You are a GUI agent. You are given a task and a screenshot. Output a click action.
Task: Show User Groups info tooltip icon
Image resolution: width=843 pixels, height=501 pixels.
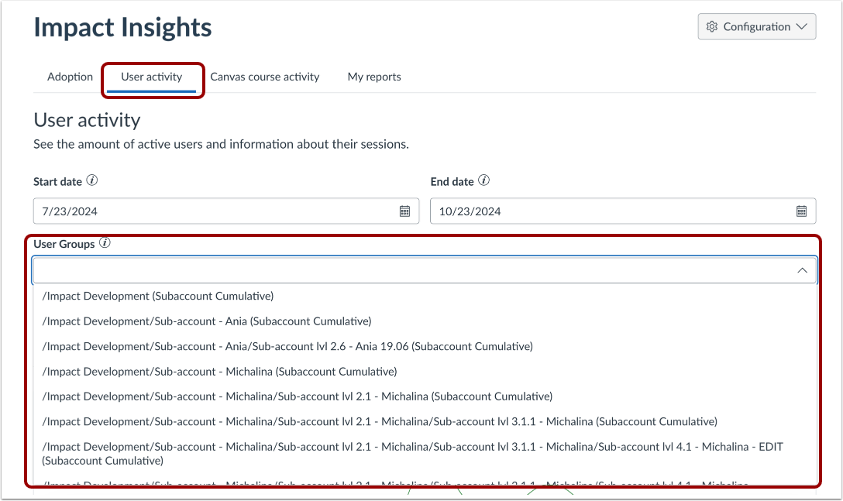point(105,243)
